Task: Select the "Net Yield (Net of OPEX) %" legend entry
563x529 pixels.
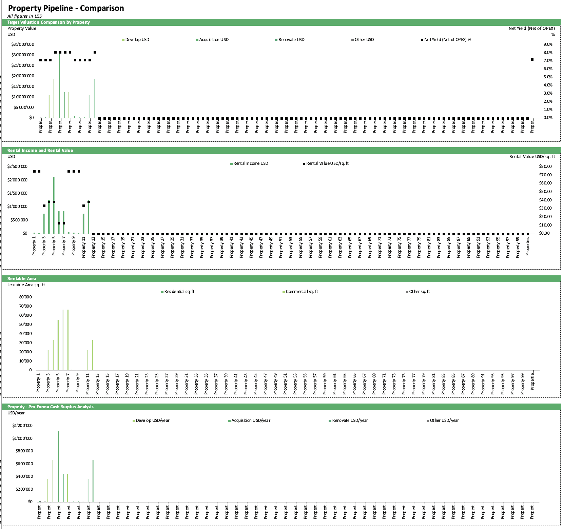Action: coord(446,40)
